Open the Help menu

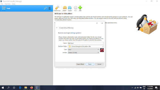click(13, 4)
